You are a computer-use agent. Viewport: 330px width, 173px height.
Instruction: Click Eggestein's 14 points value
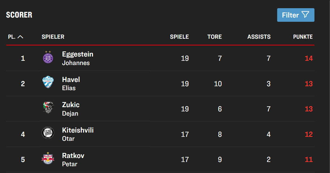(309, 59)
